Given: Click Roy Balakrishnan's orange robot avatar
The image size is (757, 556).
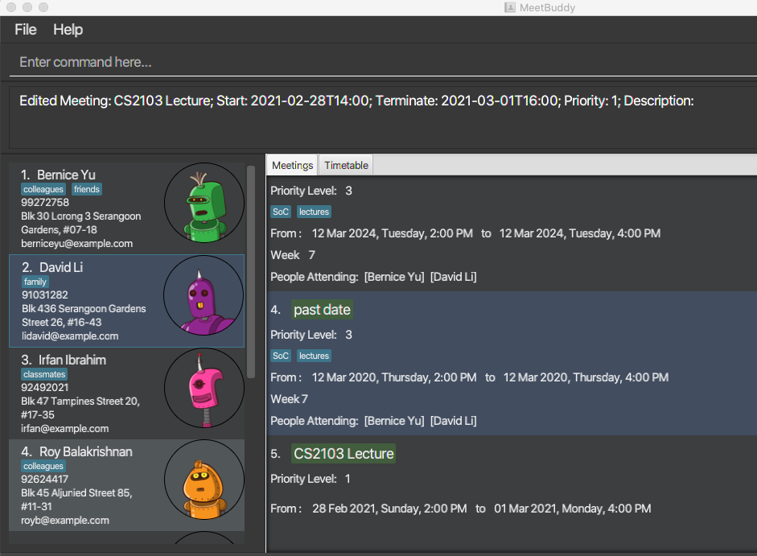Looking at the screenshot, I should tap(204, 480).
